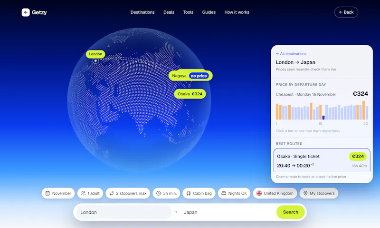The width and height of the screenshot is (380, 228).
Task: Click the arrow between origin and destination
Action: (x=176, y=212)
